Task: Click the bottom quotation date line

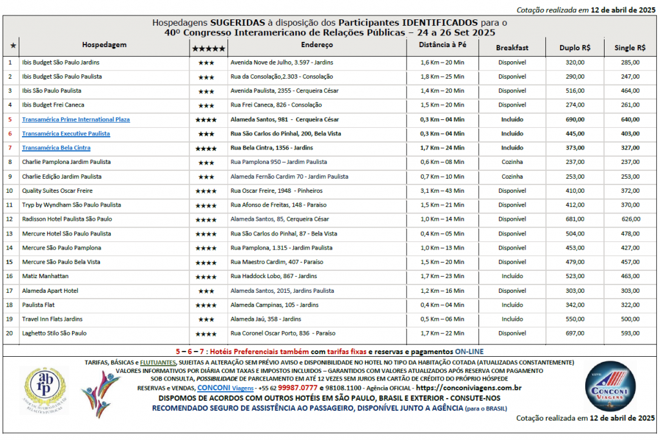Action: (585, 418)
